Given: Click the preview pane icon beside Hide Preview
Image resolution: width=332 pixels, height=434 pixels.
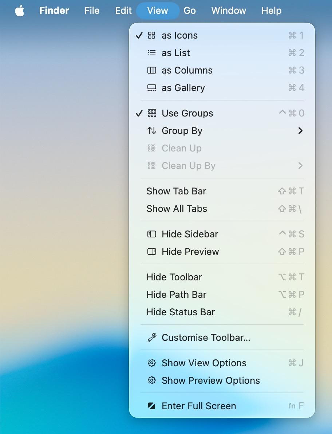Looking at the screenshot, I should point(151,252).
